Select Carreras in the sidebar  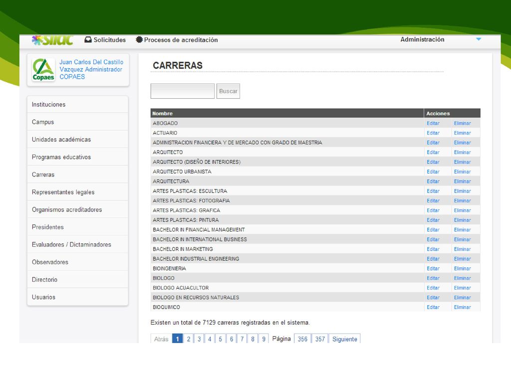pos(77,175)
